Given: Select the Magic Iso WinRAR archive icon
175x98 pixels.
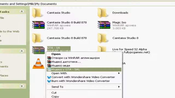Looking at the screenshot, I should [104, 25].
